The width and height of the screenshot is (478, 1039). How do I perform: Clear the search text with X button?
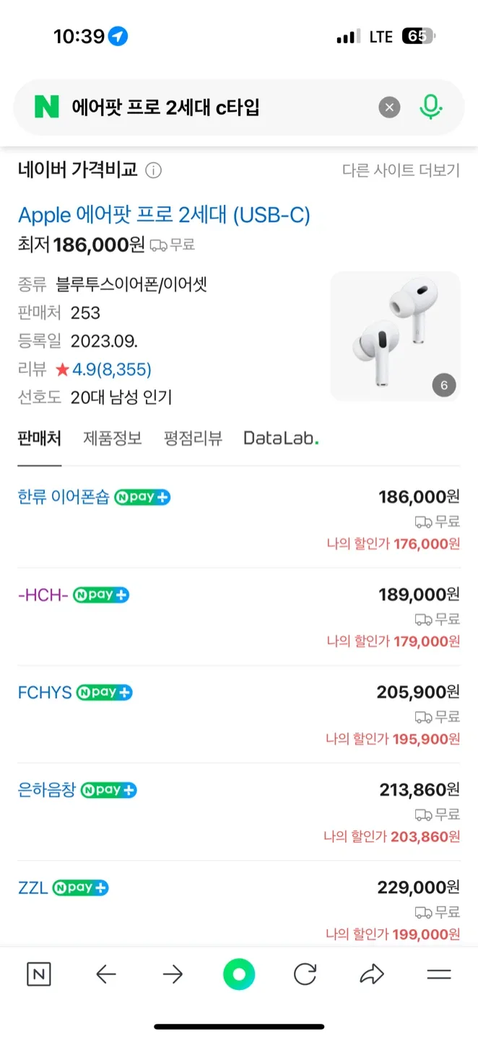pyautogui.click(x=389, y=108)
